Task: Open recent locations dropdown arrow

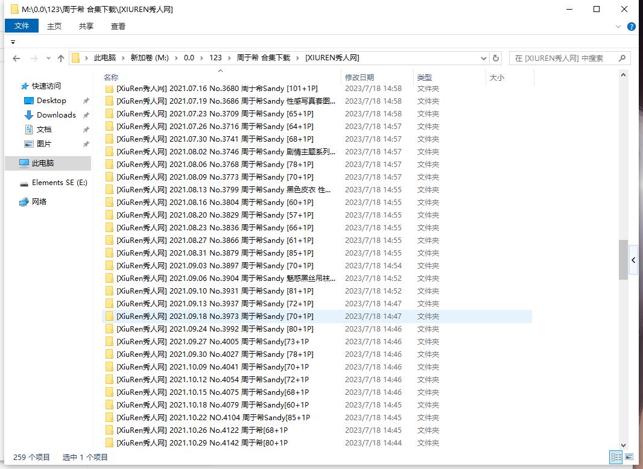Action: click(x=48, y=58)
